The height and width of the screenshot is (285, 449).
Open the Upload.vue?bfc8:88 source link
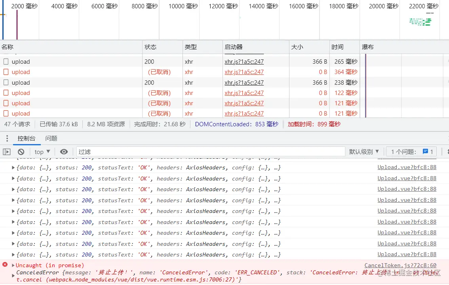coord(407,167)
